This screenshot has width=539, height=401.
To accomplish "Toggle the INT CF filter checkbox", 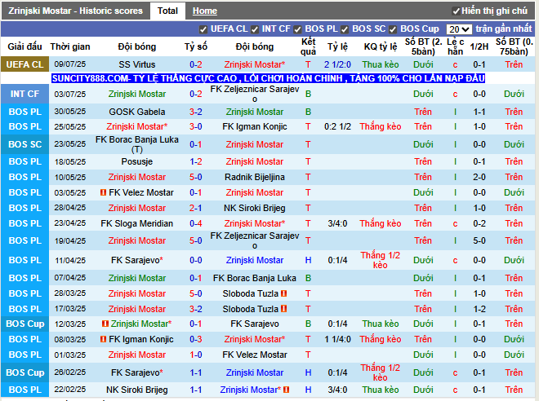I will [x=255, y=30].
